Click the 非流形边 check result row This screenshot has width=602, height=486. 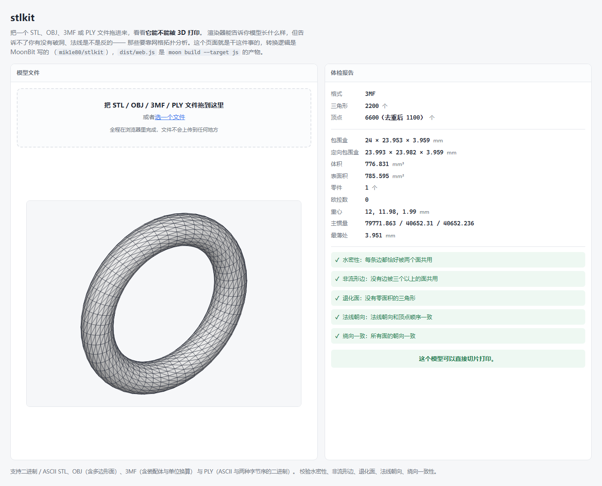coord(458,279)
